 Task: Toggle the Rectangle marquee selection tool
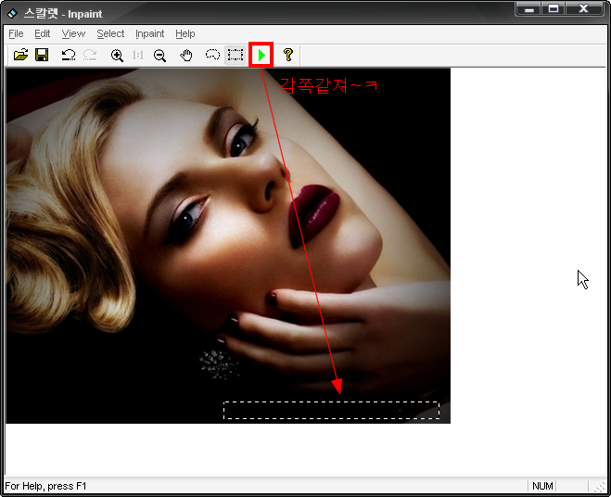(x=235, y=56)
